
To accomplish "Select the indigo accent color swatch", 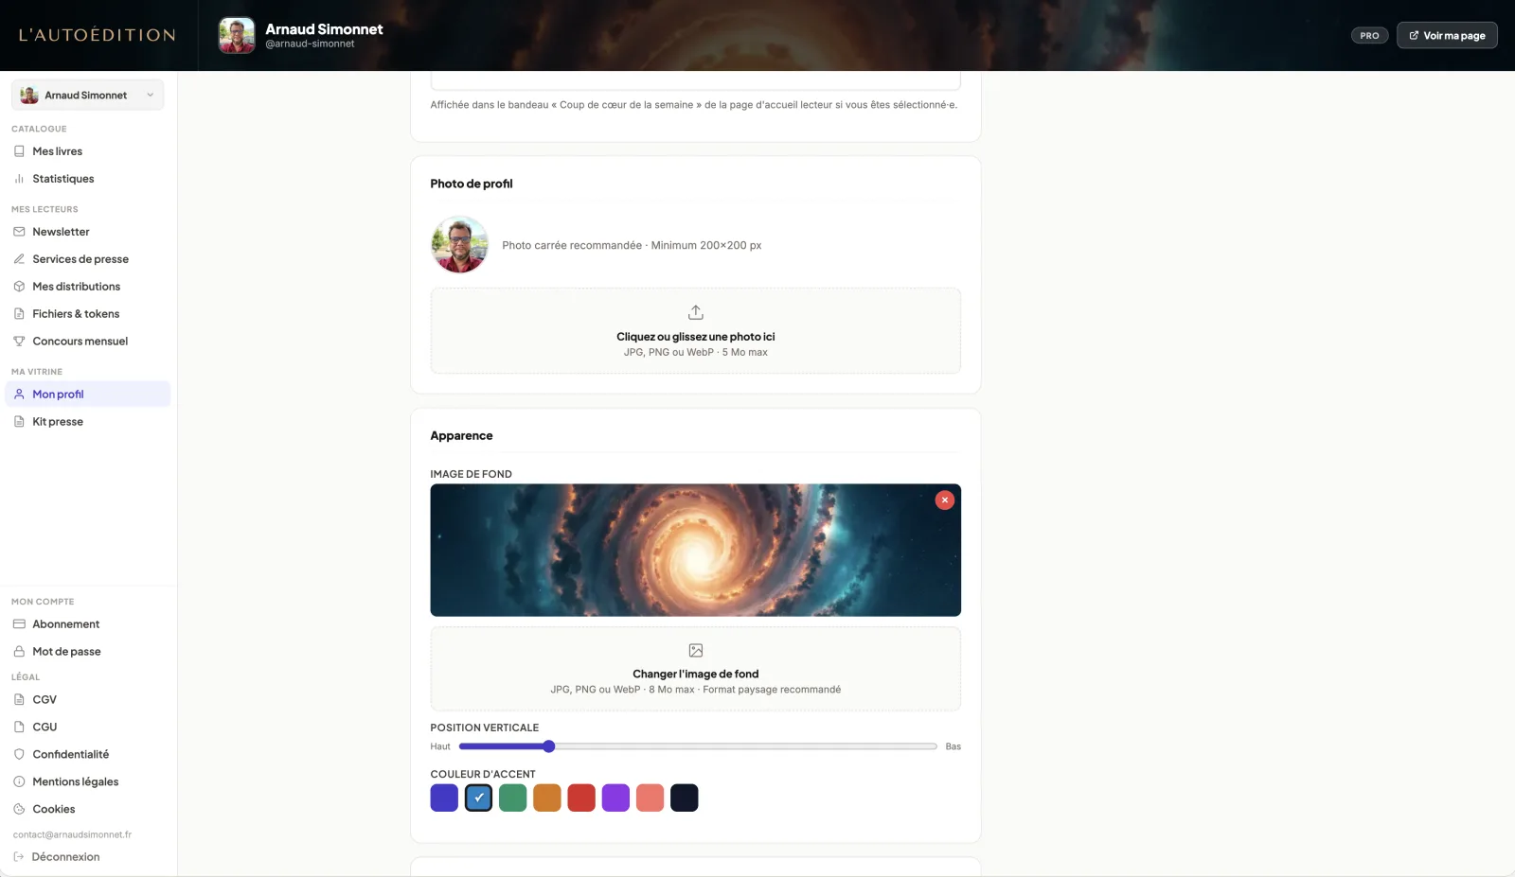I will 444,798.
